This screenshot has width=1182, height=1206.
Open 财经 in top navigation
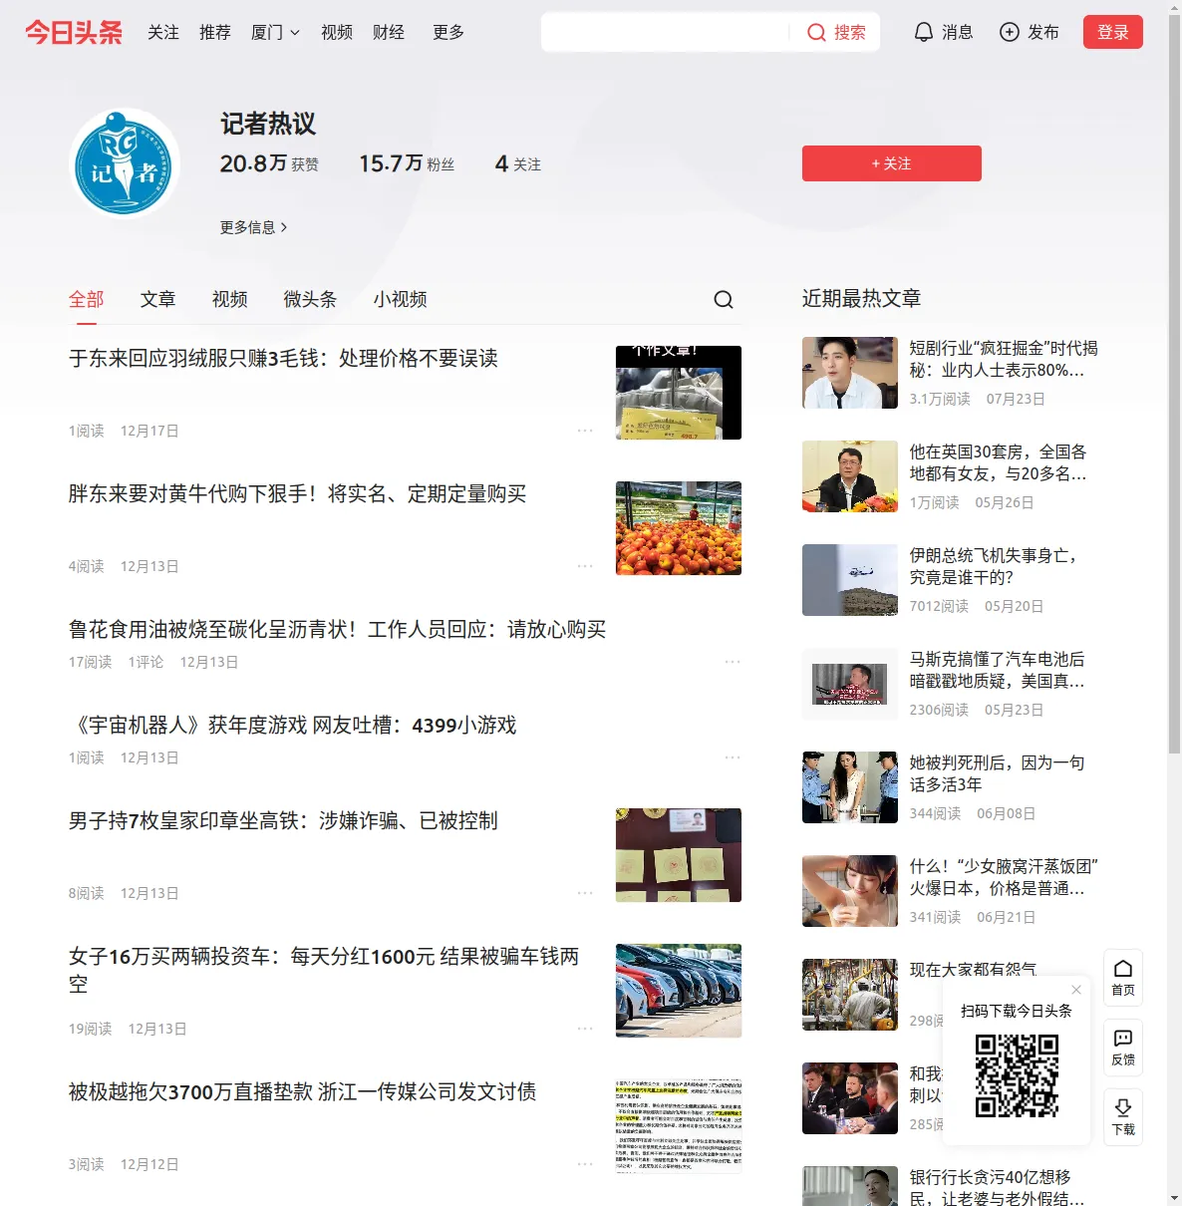[x=389, y=33]
